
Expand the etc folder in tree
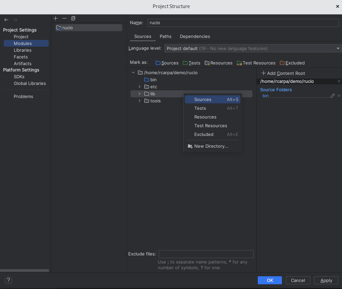140,87
